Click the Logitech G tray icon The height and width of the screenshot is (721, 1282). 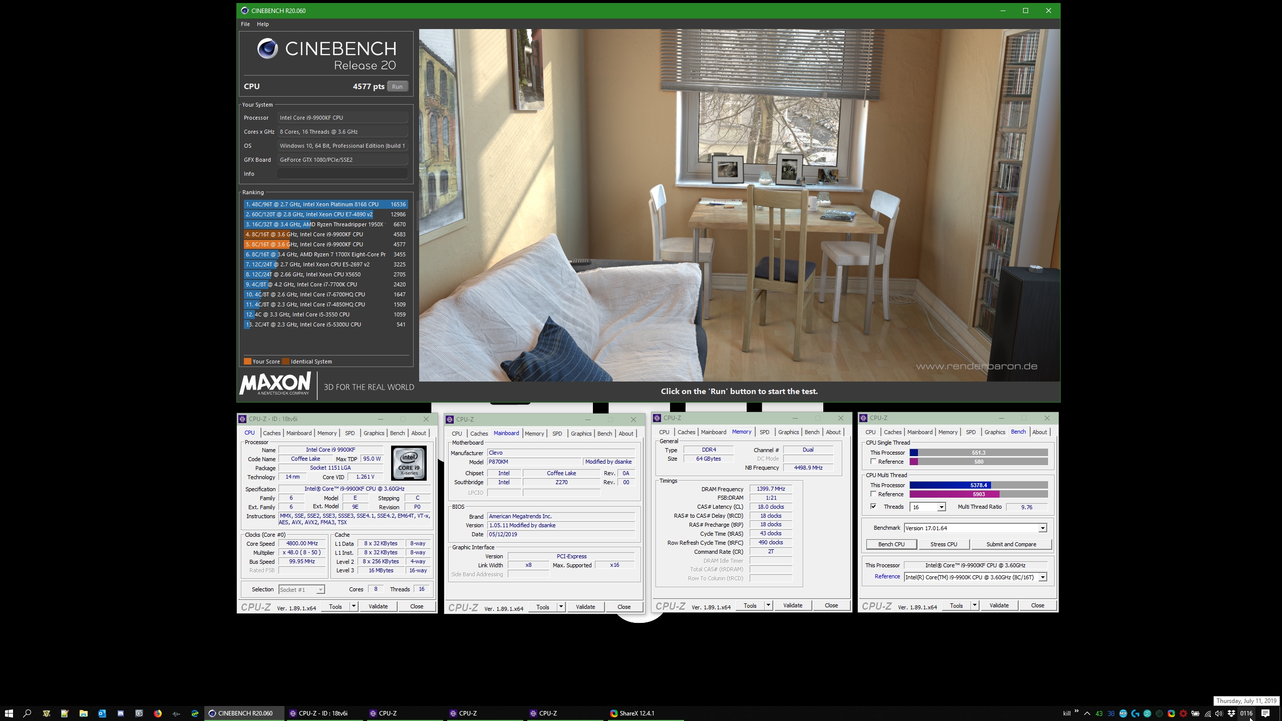point(1135,713)
